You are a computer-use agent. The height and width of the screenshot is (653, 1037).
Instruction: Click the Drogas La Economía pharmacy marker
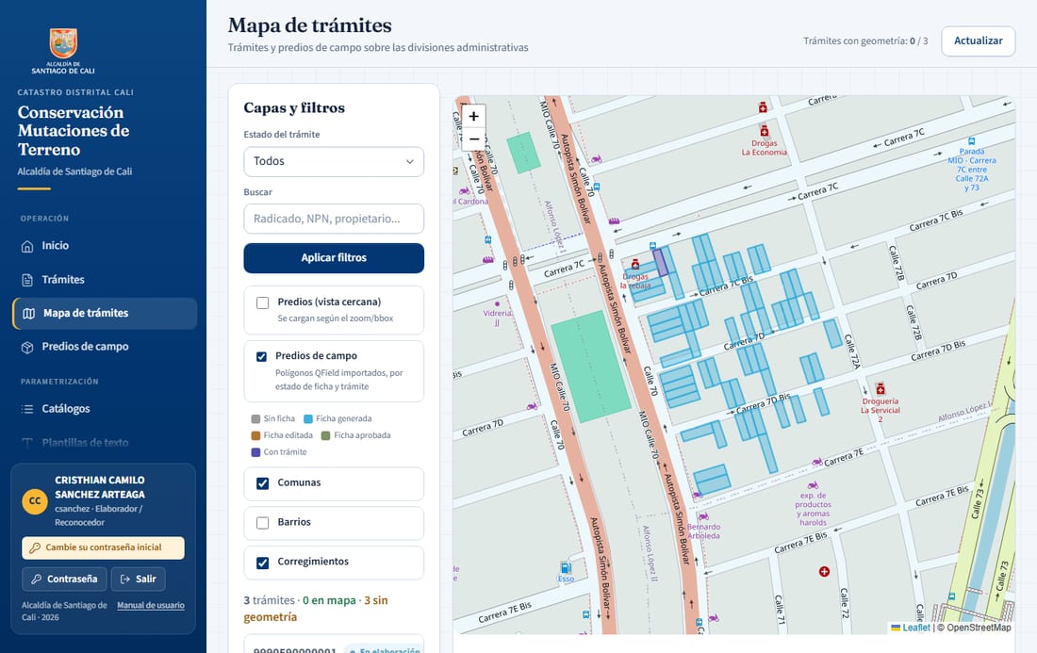(764, 131)
